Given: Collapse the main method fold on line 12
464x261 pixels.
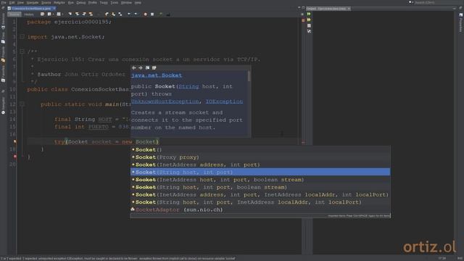Looking at the screenshot, I should 22,104.
